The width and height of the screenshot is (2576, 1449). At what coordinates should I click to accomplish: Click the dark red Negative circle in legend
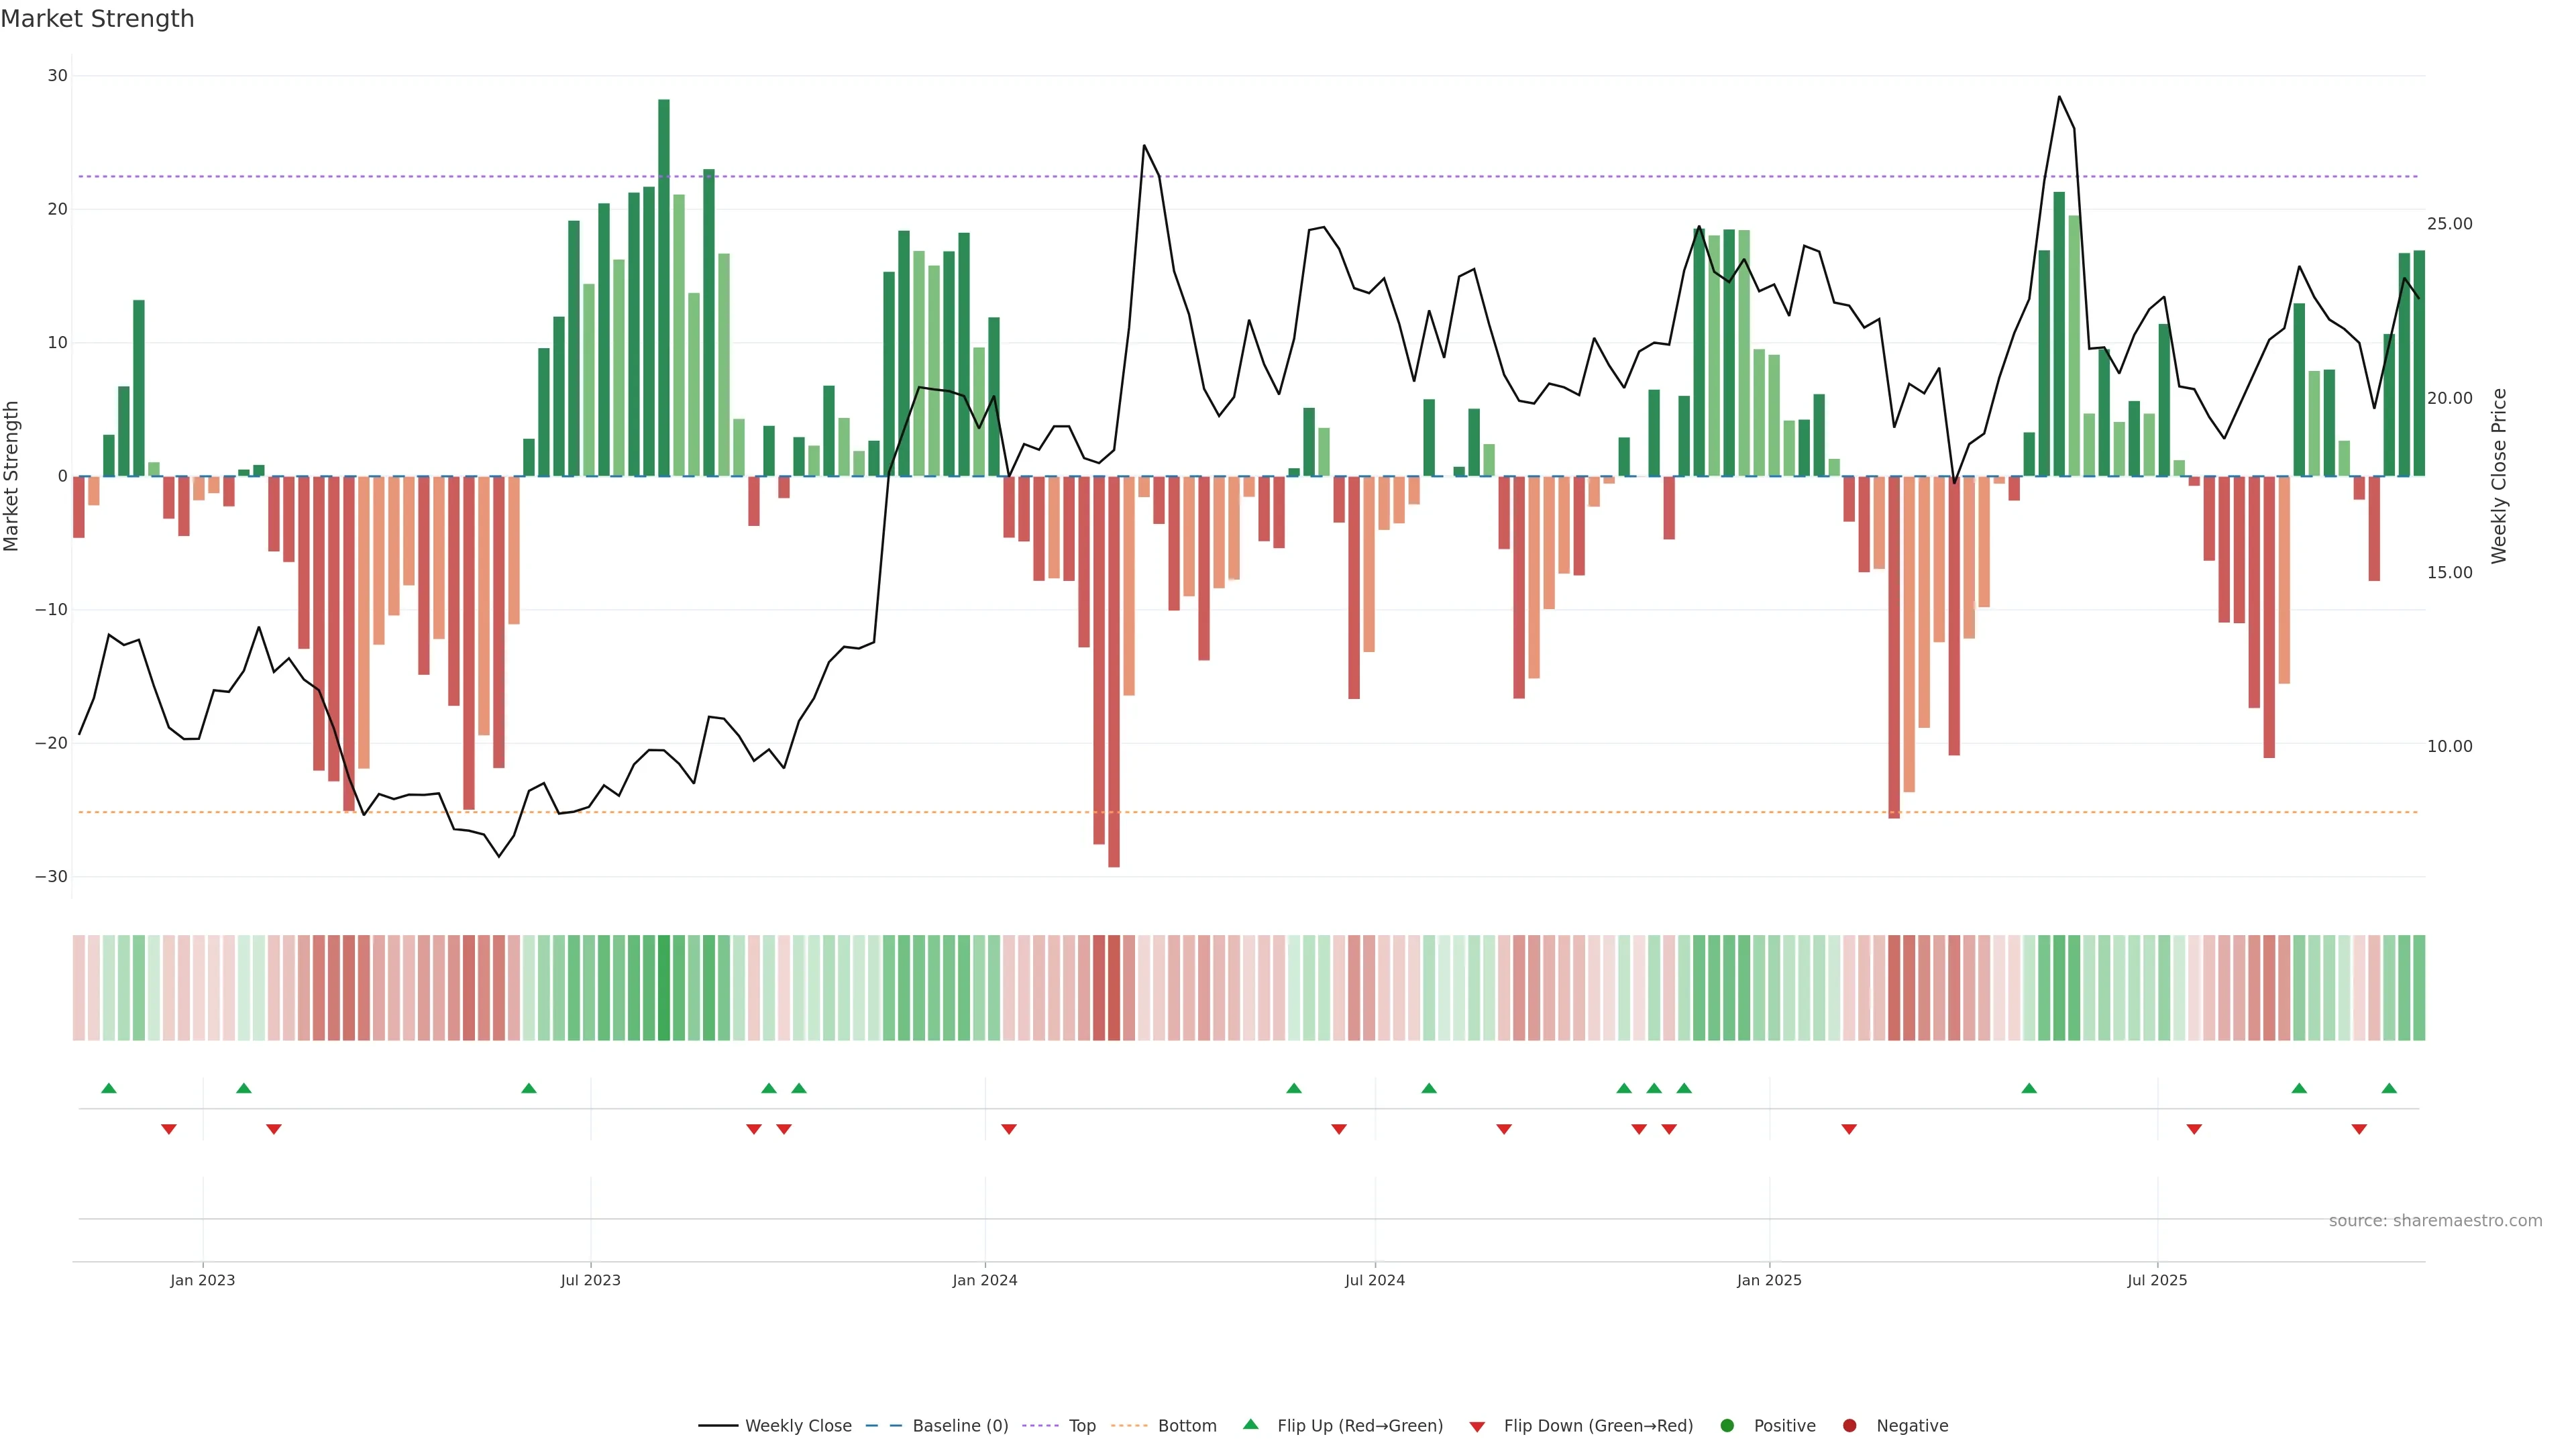click(1849, 1426)
